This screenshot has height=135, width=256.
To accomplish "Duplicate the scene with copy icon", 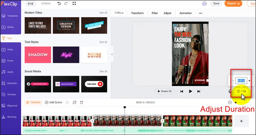I will [x=75, y=103].
